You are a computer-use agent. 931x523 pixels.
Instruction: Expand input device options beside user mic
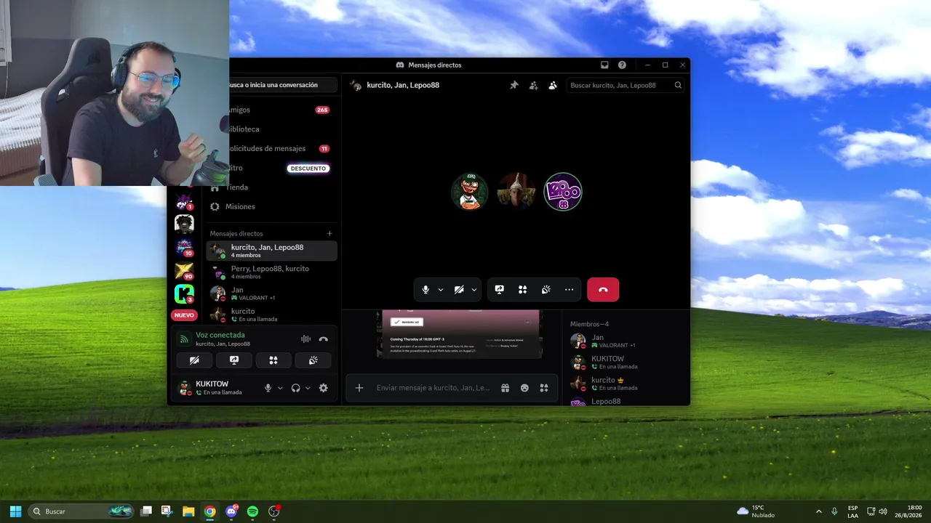[x=280, y=388]
